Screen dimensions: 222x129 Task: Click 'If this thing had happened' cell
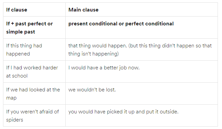[x=34, y=49]
